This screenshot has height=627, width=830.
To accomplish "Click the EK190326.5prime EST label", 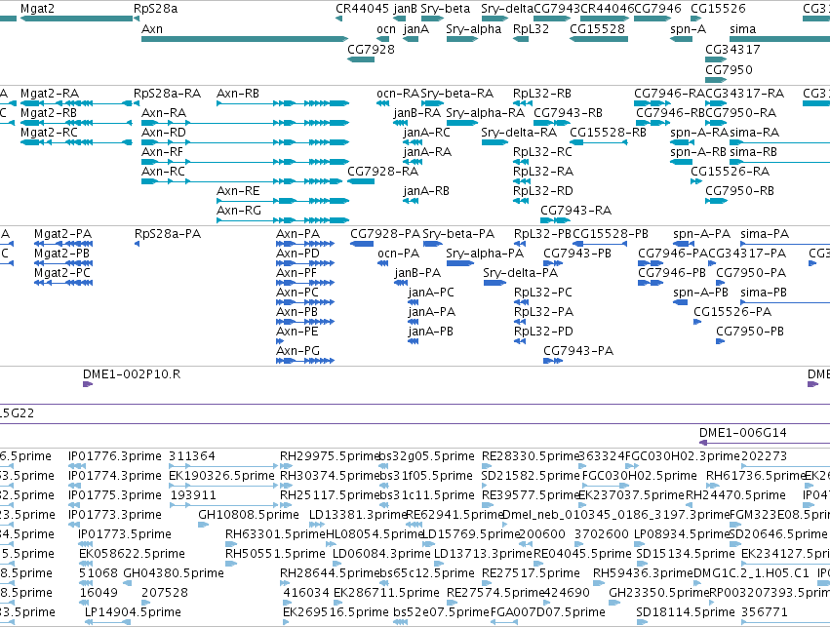I will [221, 476].
